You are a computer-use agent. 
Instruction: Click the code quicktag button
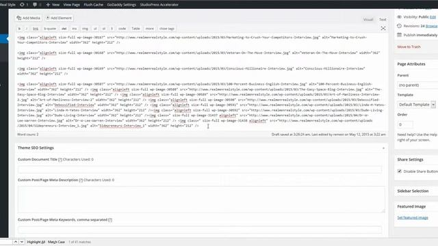click(122, 29)
